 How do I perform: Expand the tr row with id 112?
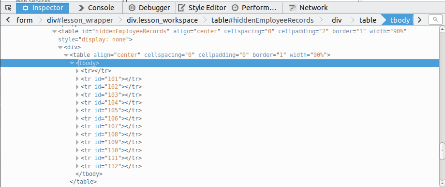[x=77, y=166]
